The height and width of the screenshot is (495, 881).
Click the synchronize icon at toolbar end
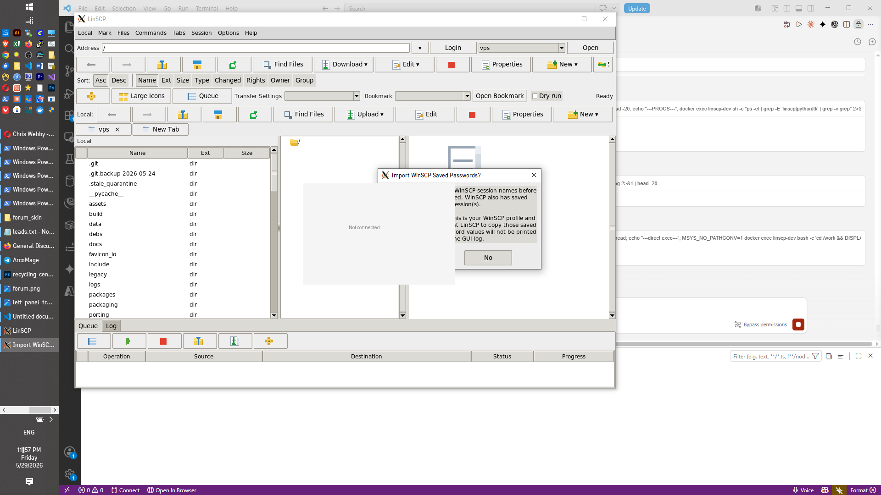coord(603,65)
